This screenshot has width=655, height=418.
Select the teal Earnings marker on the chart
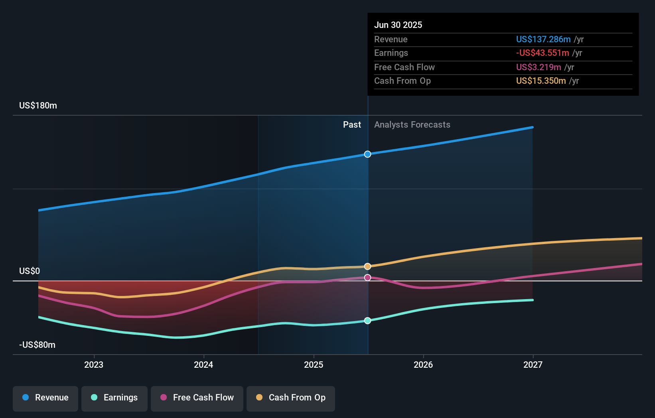[367, 320]
